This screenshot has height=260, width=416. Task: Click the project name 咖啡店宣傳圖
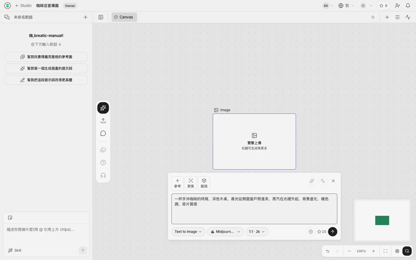point(47,5)
